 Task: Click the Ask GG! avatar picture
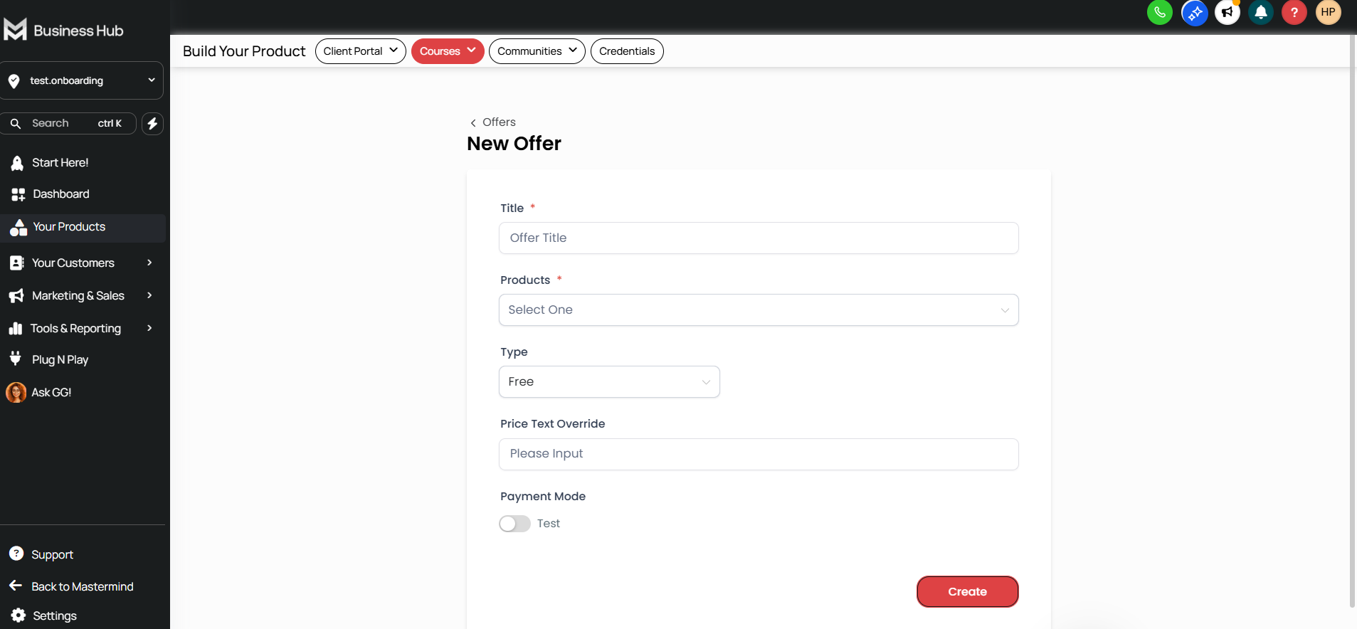point(16,392)
